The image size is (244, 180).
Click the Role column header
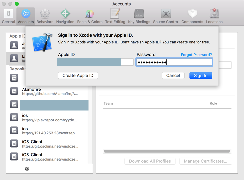[x=213, y=103]
